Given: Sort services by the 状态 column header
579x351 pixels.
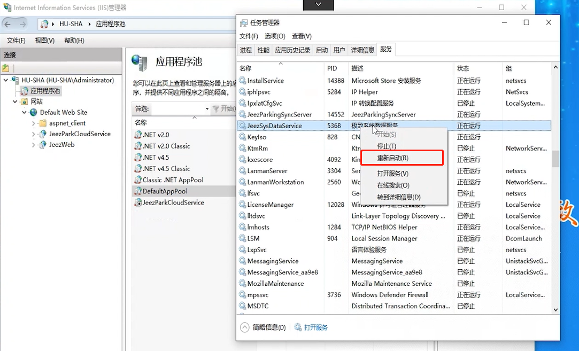Looking at the screenshot, I should point(478,68).
